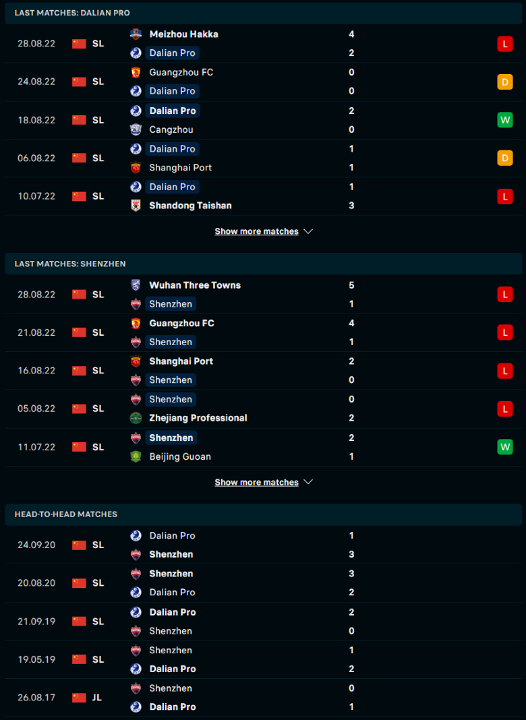Click the Wuhan Three Towns crest
Screen dimensions: 526x720
(136, 285)
